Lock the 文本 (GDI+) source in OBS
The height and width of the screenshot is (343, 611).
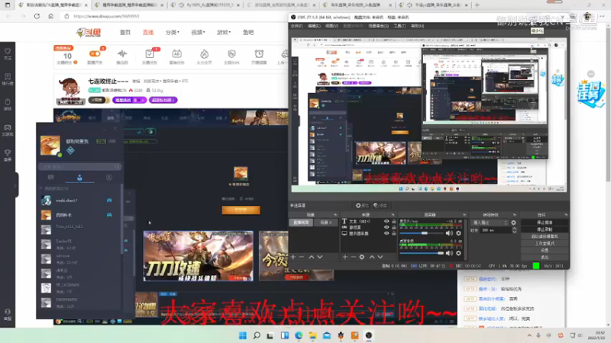pyautogui.click(x=393, y=221)
